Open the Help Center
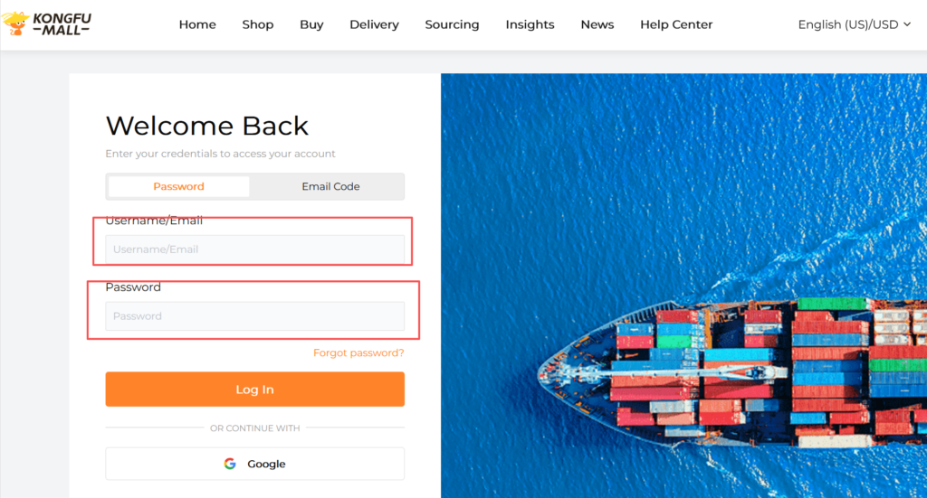Screen dimensions: 927x498 [x=676, y=24]
